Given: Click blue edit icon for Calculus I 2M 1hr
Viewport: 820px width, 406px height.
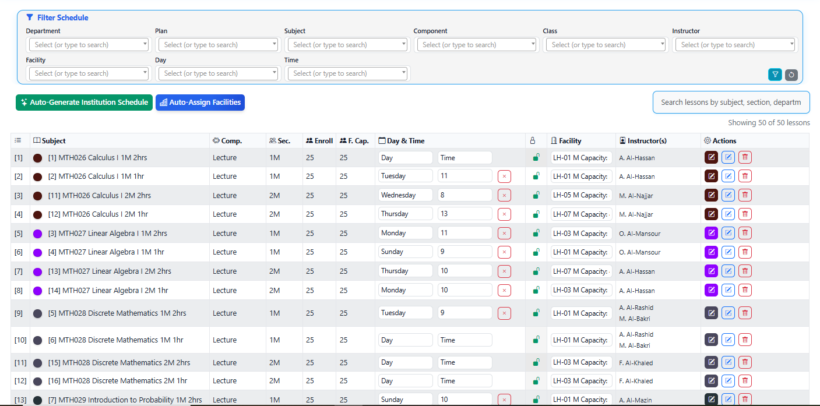Looking at the screenshot, I should pyautogui.click(x=728, y=214).
